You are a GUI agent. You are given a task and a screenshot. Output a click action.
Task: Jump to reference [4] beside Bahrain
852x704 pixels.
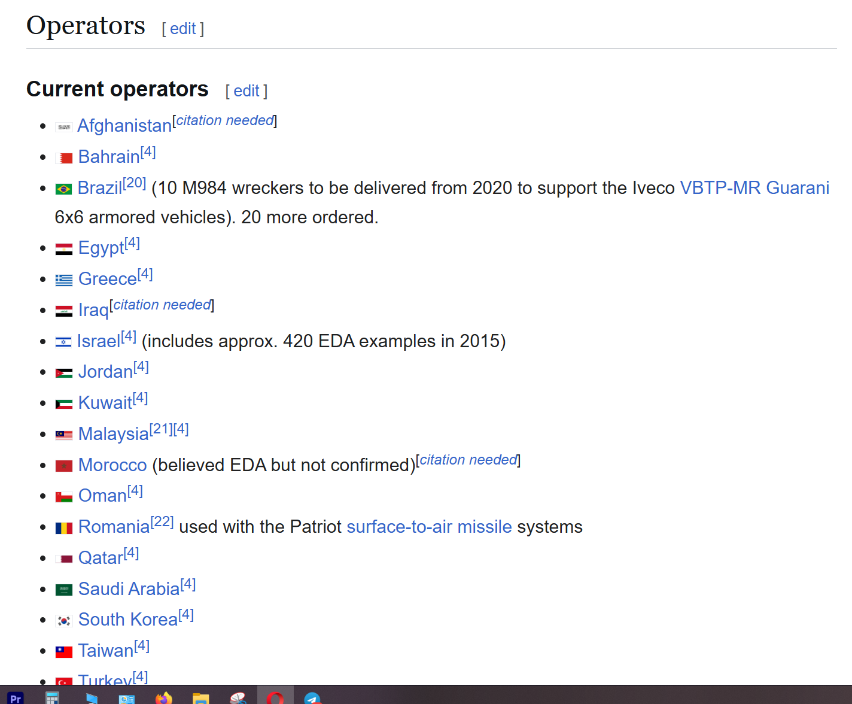[148, 152]
